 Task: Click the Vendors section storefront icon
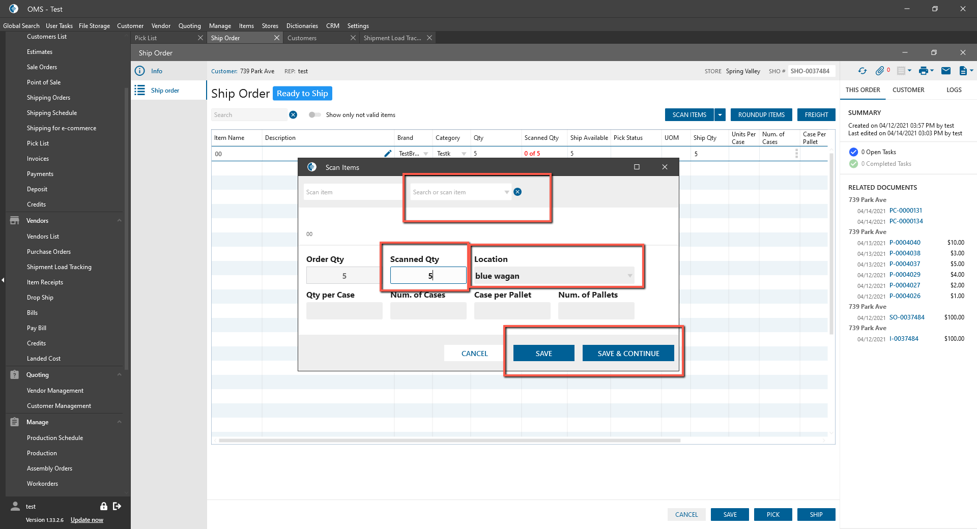[15, 221]
